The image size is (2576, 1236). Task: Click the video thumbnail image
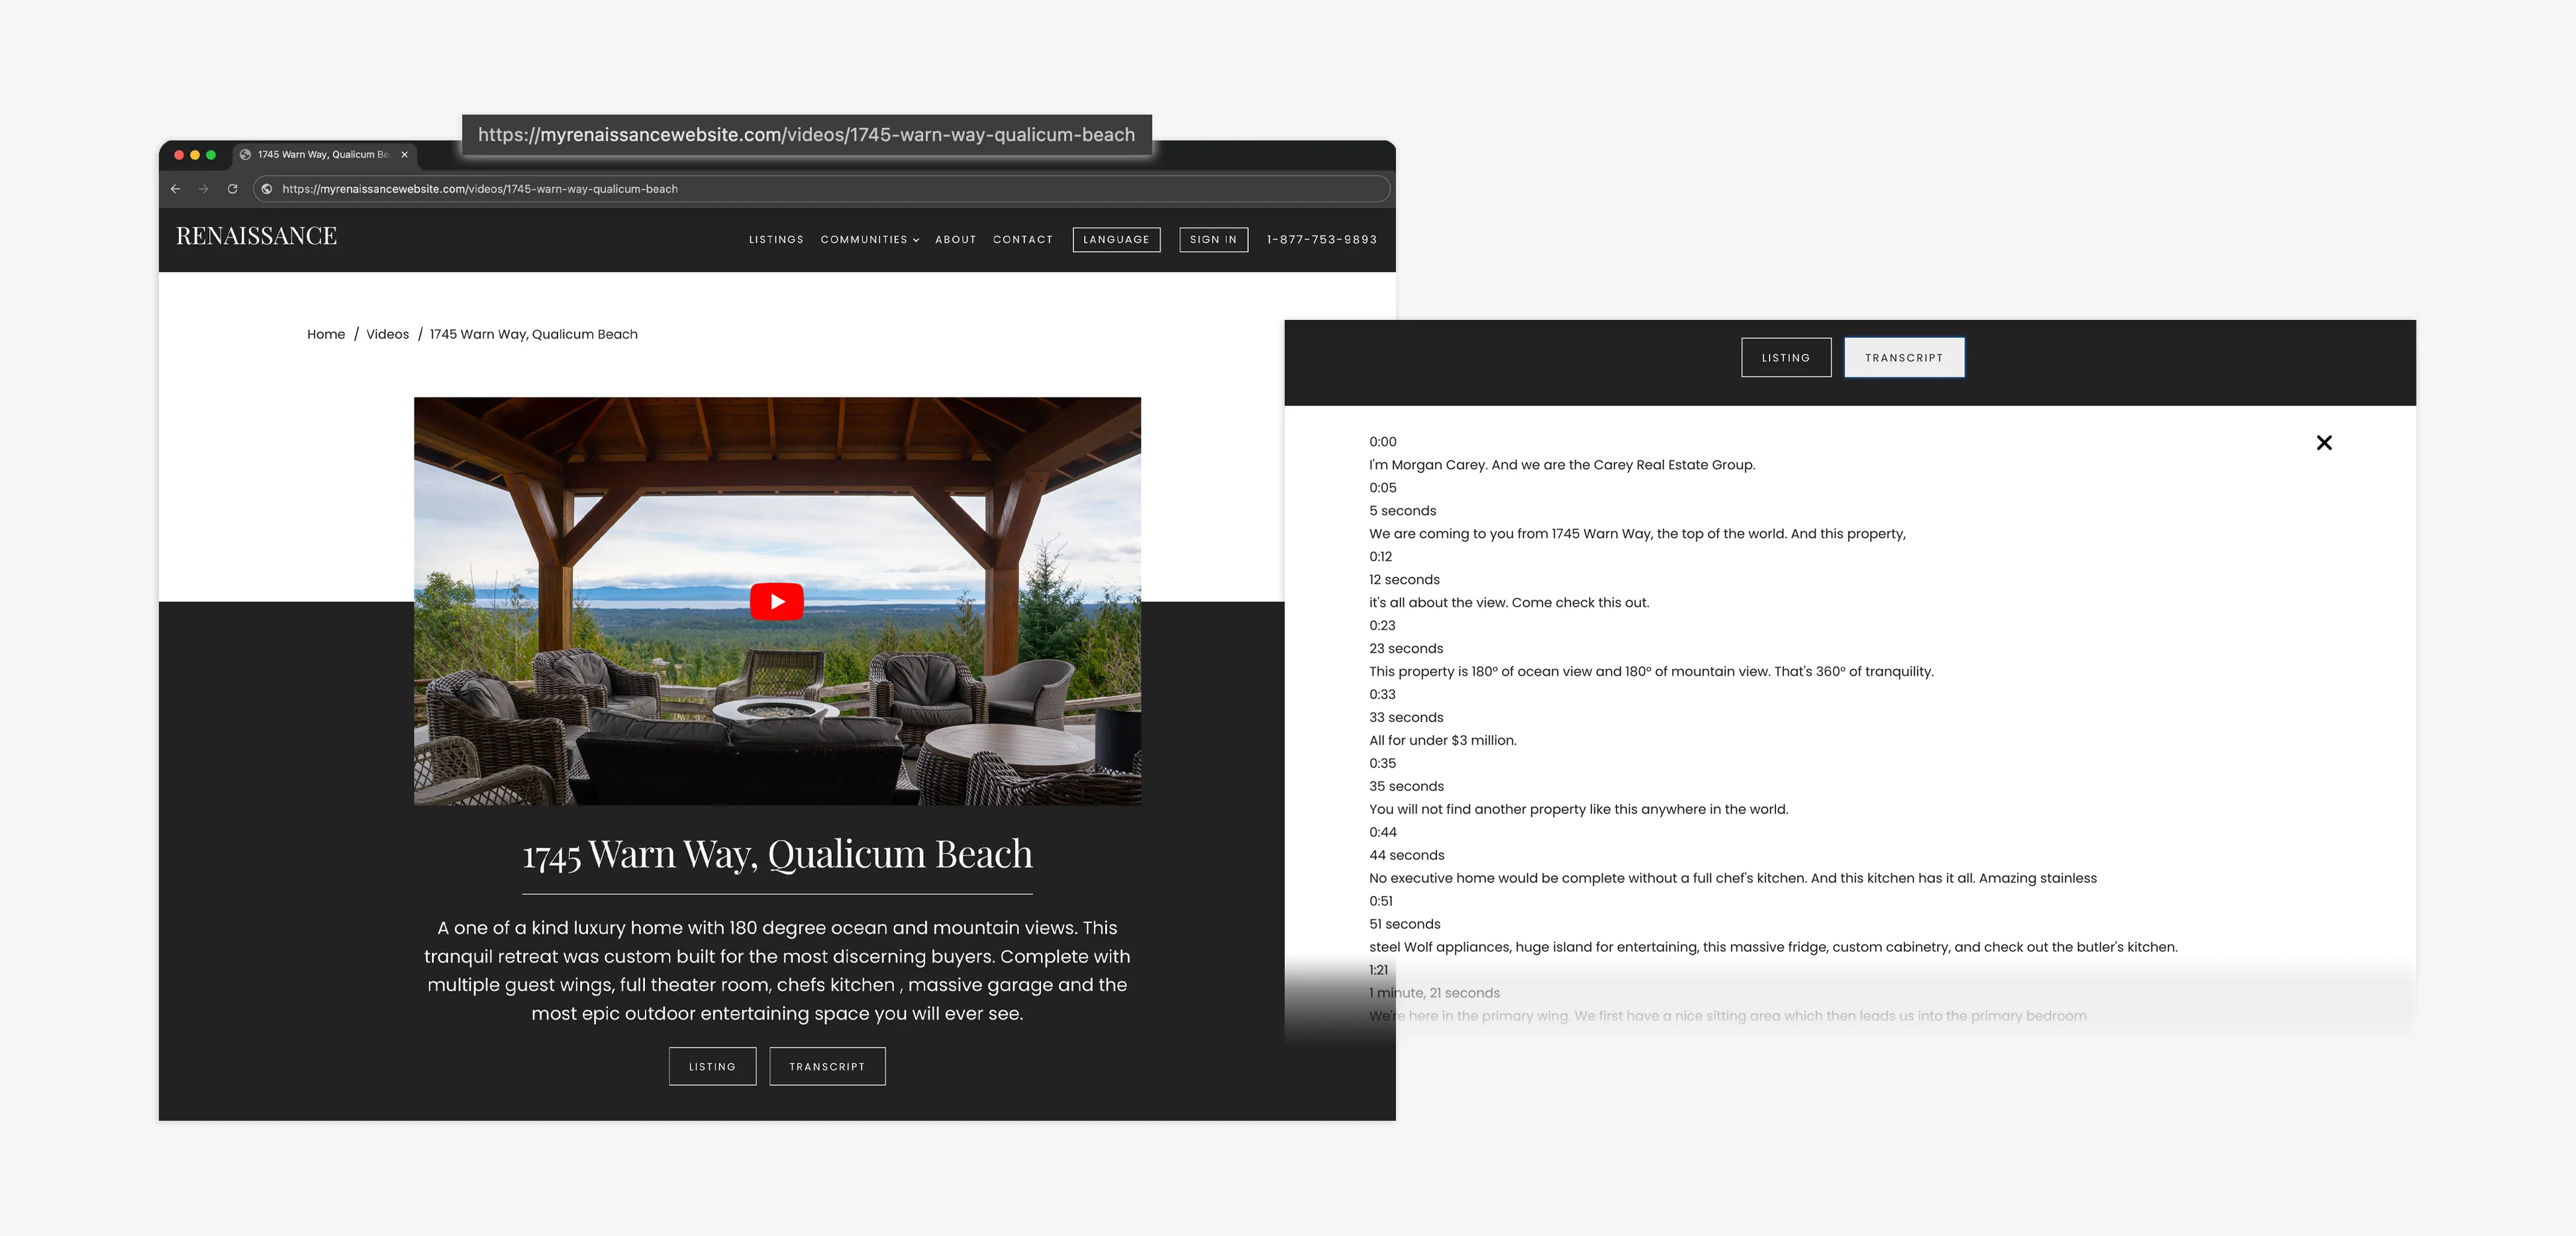(x=777, y=601)
